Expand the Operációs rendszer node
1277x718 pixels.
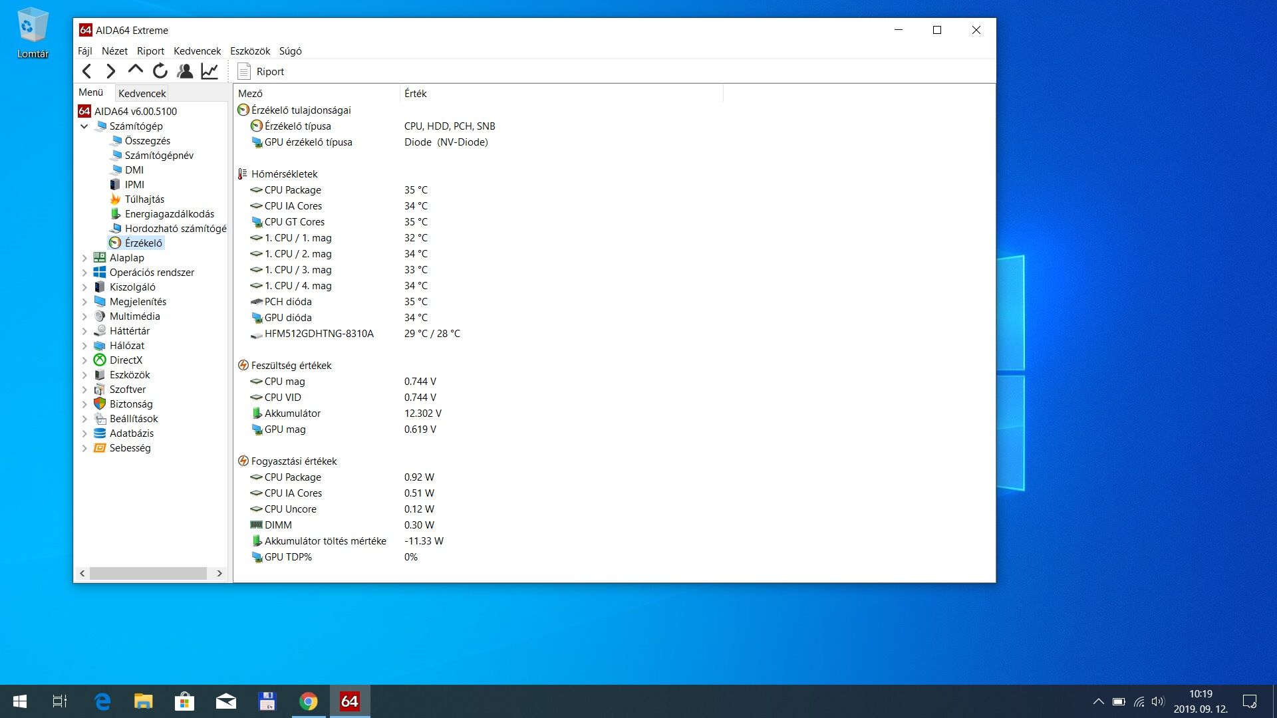(x=84, y=273)
